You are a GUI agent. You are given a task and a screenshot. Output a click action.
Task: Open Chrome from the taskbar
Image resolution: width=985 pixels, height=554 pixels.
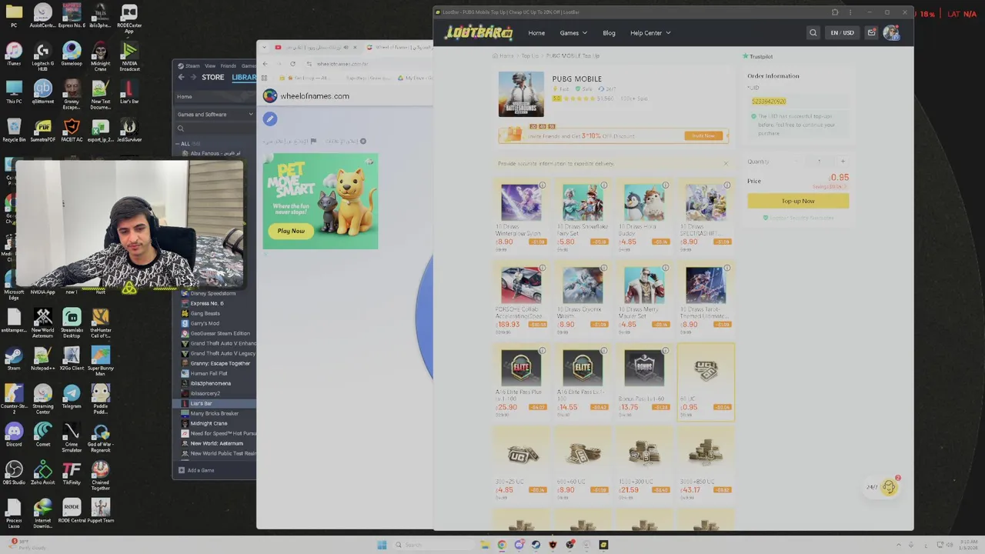point(502,545)
